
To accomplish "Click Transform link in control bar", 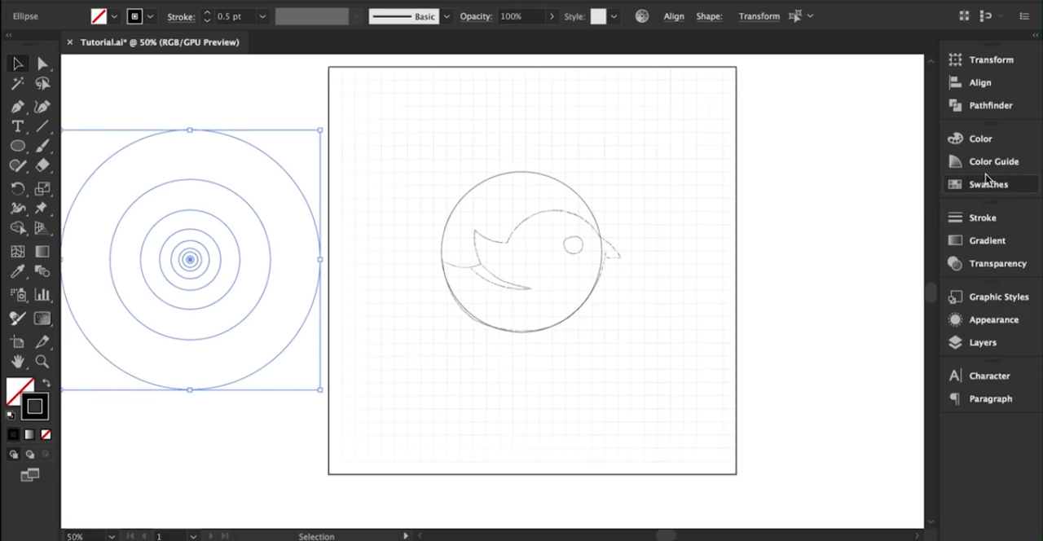I will tap(759, 16).
